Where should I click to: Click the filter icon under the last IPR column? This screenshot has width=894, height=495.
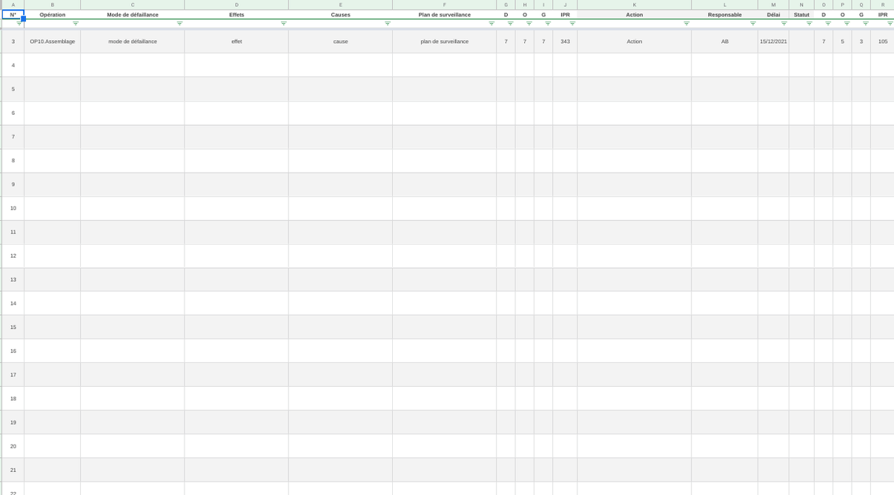[890, 23]
